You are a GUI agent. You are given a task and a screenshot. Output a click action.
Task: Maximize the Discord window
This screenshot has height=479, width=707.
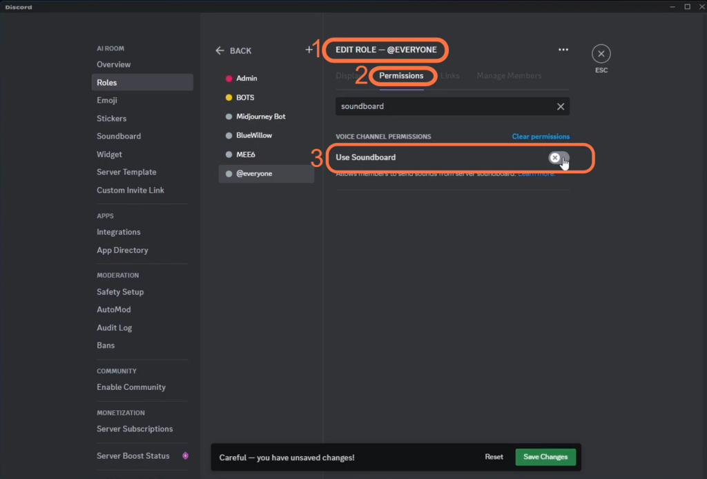click(687, 7)
